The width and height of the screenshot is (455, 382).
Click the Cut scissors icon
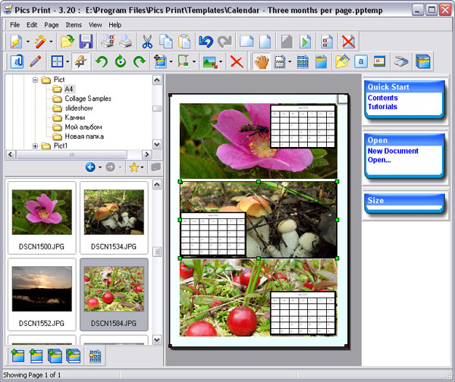[147, 42]
